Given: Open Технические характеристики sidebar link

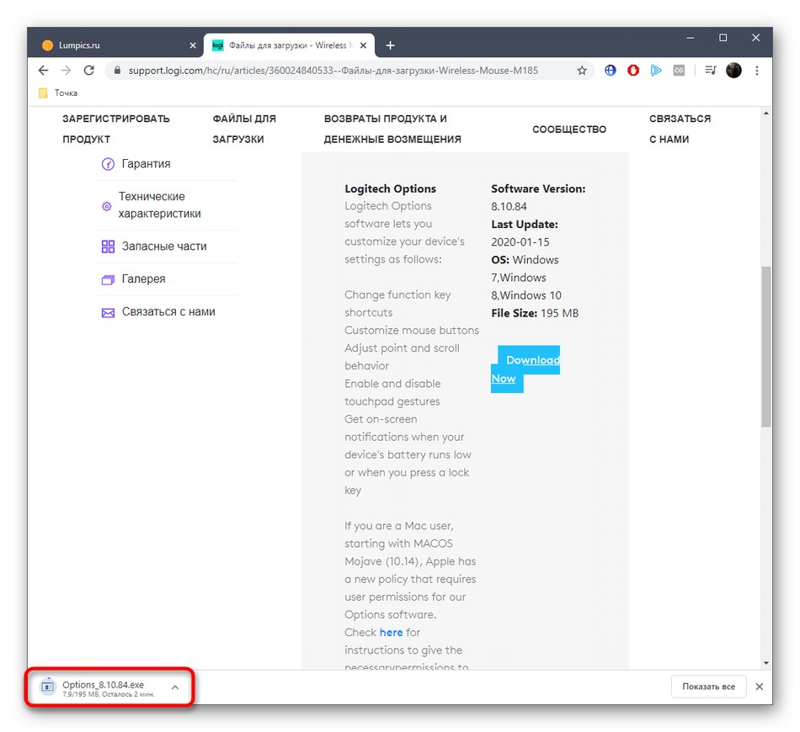Looking at the screenshot, I should (x=160, y=205).
